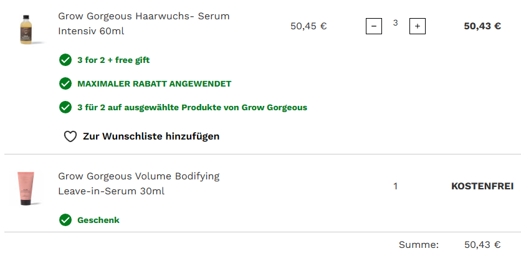Image resolution: width=521 pixels, height=256 pixels.
Task: Click the quantity value 3 field
Action: point(395,24)
